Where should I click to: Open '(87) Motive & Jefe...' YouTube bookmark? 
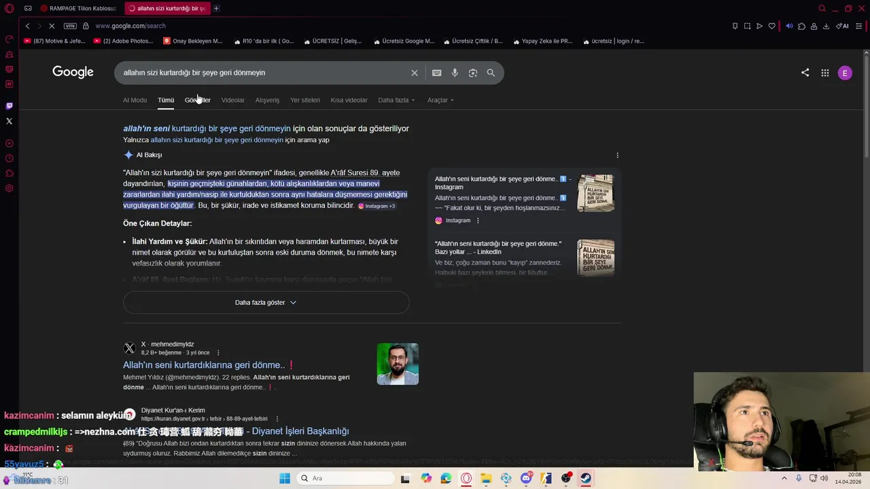[54, 41]
